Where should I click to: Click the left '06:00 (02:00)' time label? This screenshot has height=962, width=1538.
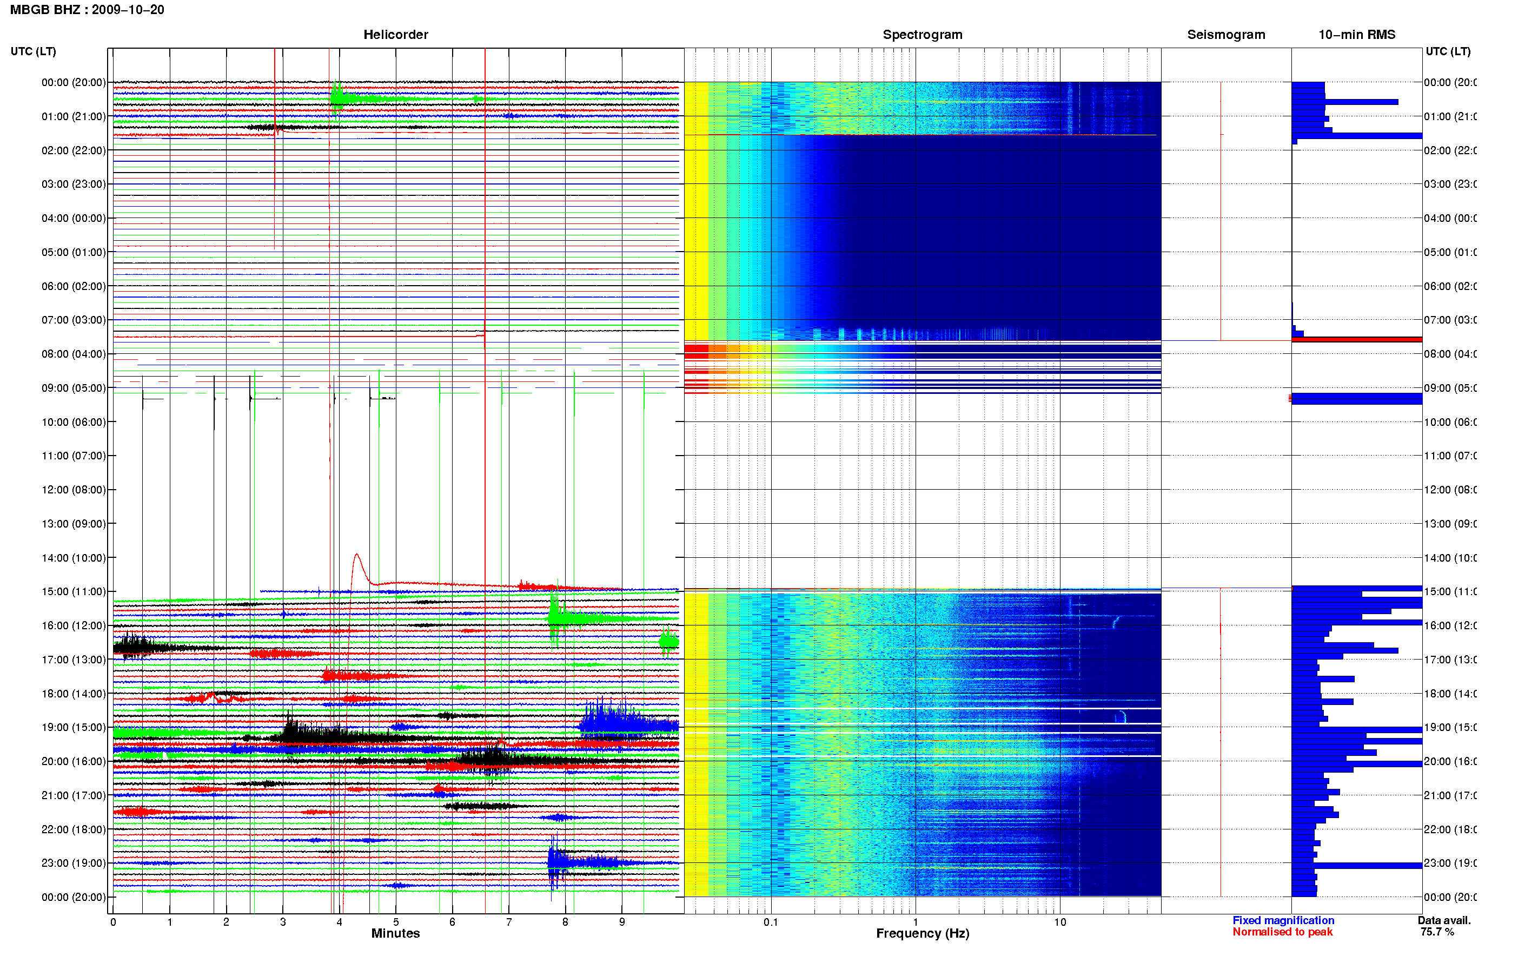[74, 286]
